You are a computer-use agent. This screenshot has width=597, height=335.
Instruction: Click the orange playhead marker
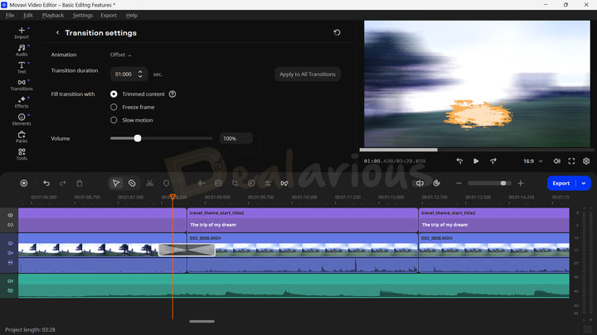tap(172, 197)
